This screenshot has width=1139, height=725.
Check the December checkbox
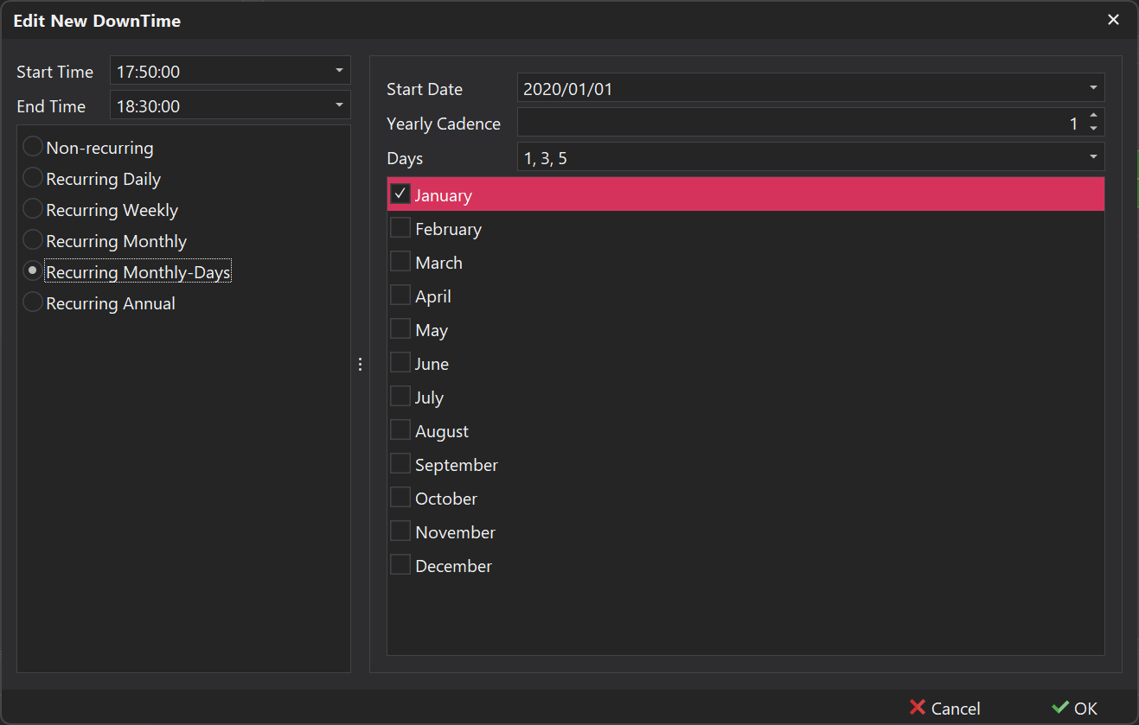[x=400, y=564]
